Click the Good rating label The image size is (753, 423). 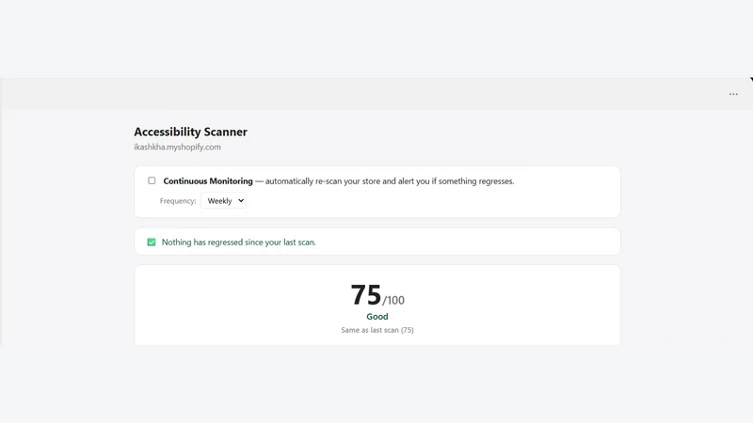tap(377, 317)
